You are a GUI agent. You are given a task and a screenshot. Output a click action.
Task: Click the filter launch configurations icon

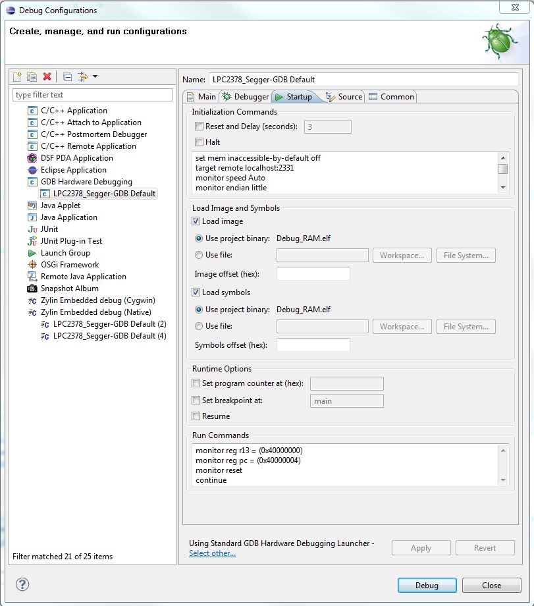(x=83, y=76)
